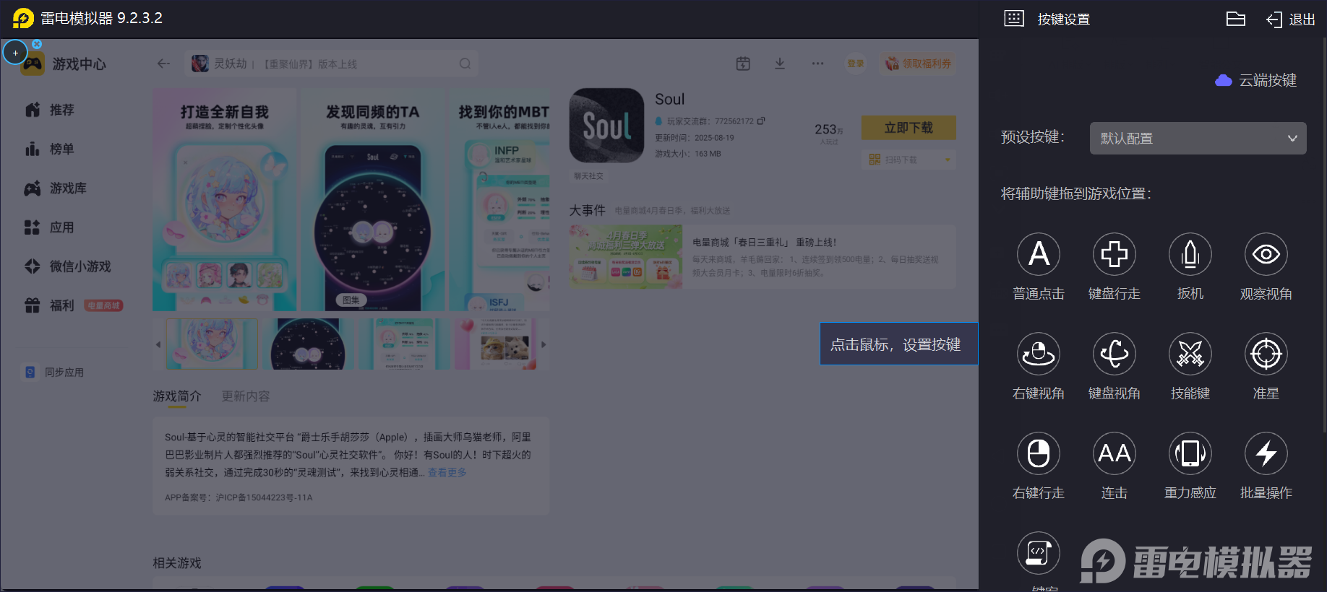Open the 找到你的MBT screenshot
Viewport: 1327px width, 592px height.
click(x=499, y=199)
